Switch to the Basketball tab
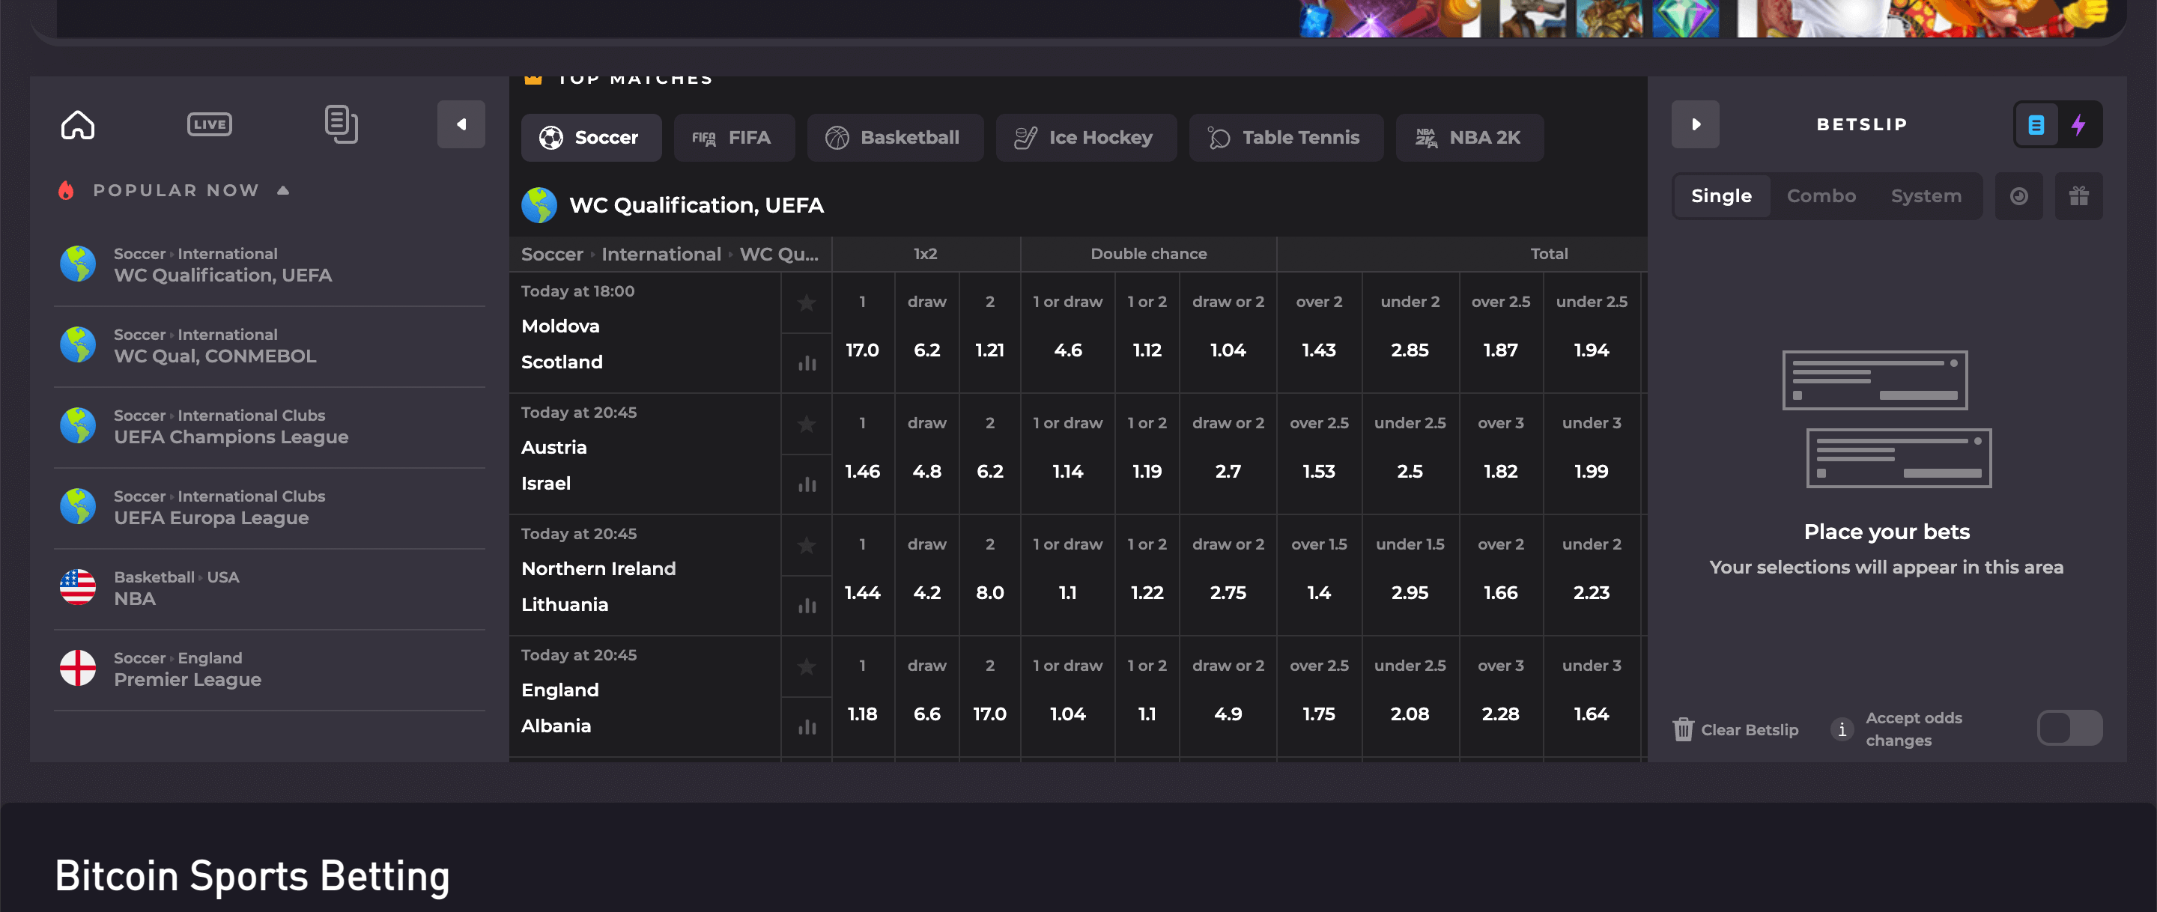 pos(909,136)
